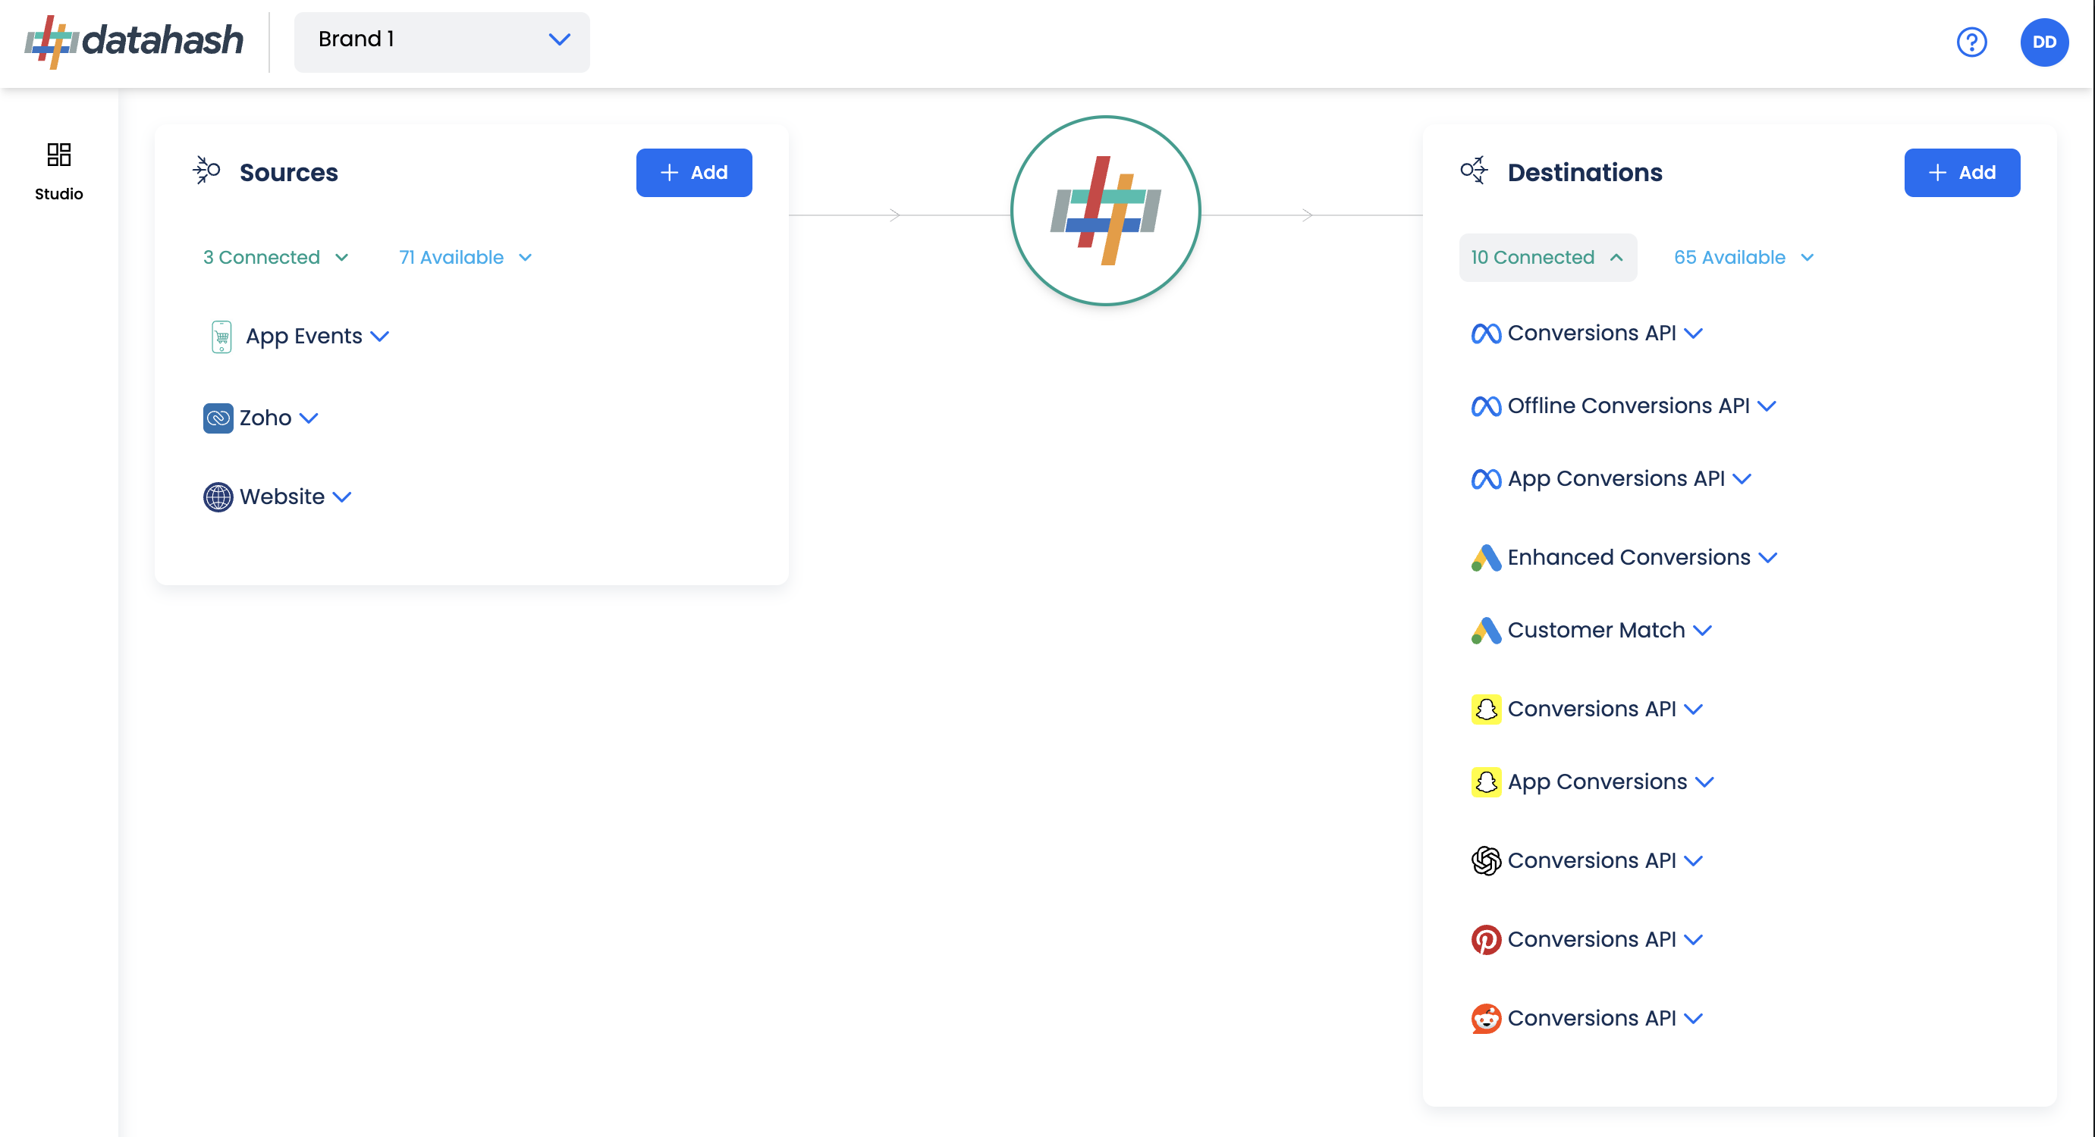Go to Studio in the sidebar
This screenshot has width=2095, height=1137.
pos(58,171)
